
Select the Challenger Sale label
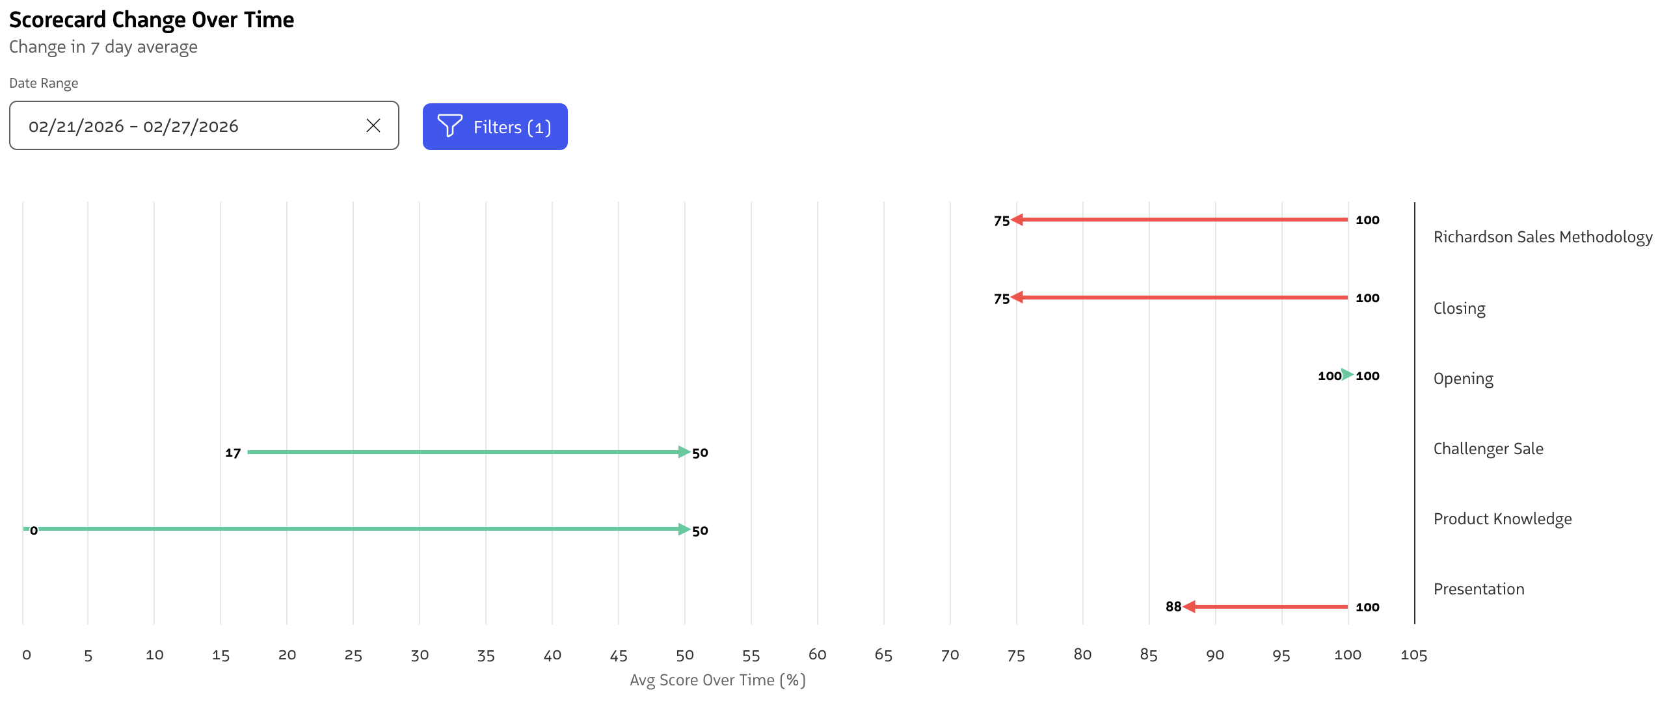[1488, 448]
